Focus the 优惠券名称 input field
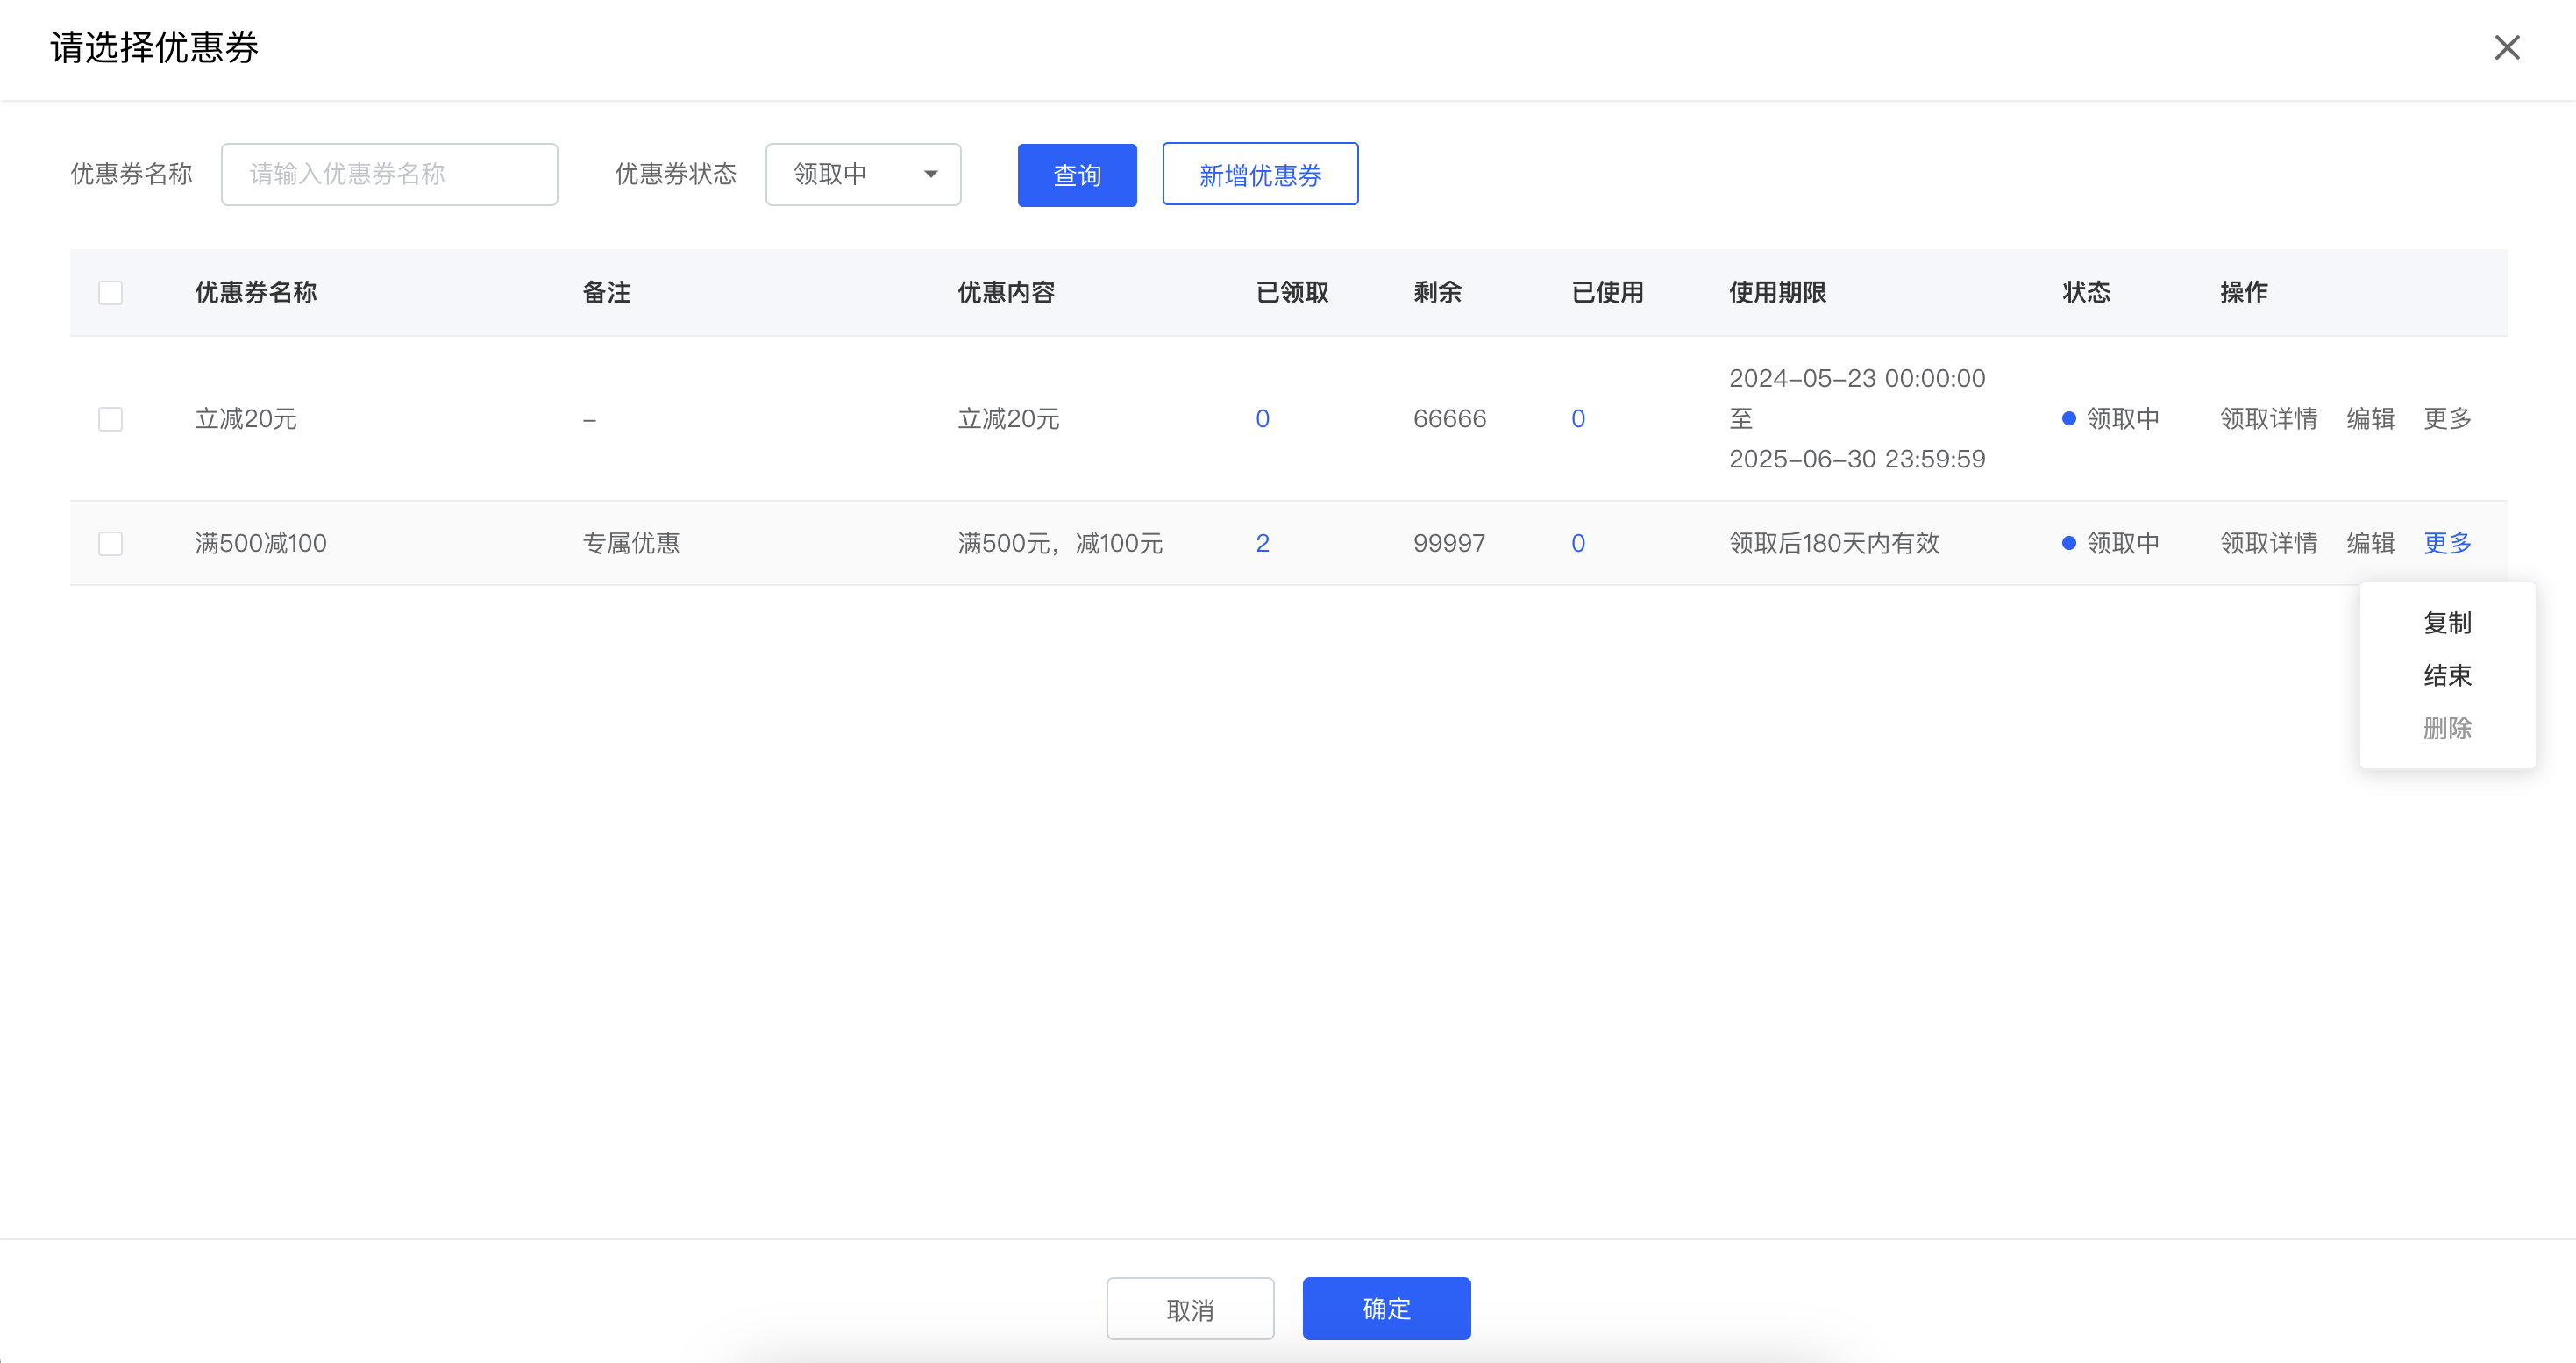The width and height of the screenshot is (2576, 1363). (389, 174)
